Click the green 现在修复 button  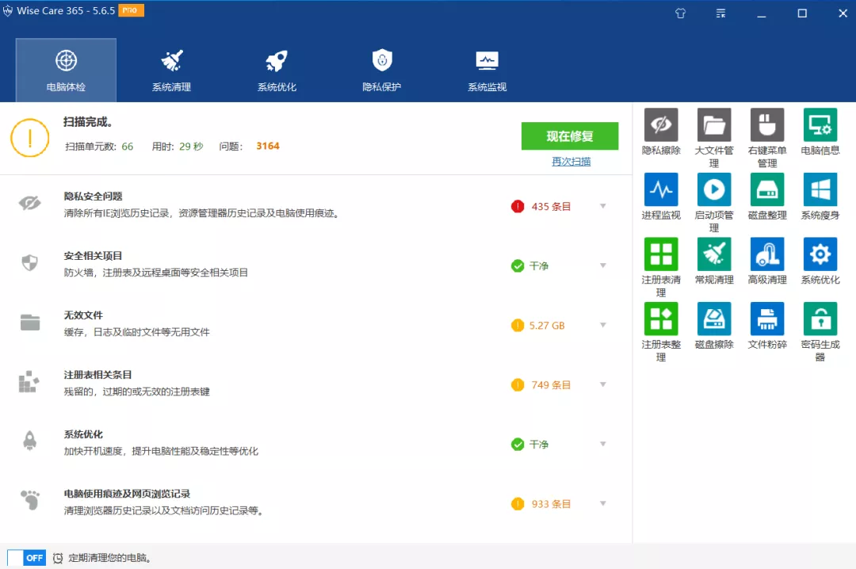tap(570, 136)
